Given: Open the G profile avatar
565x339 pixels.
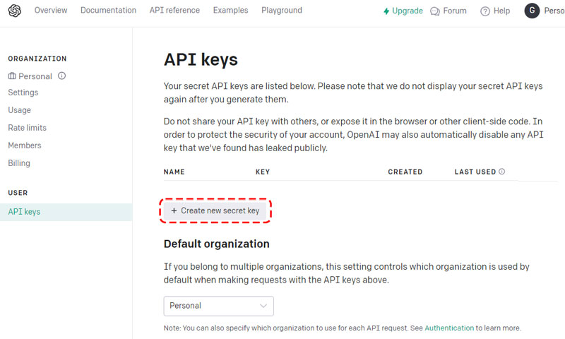Looking at the screenshot, I should click(532, 11).
